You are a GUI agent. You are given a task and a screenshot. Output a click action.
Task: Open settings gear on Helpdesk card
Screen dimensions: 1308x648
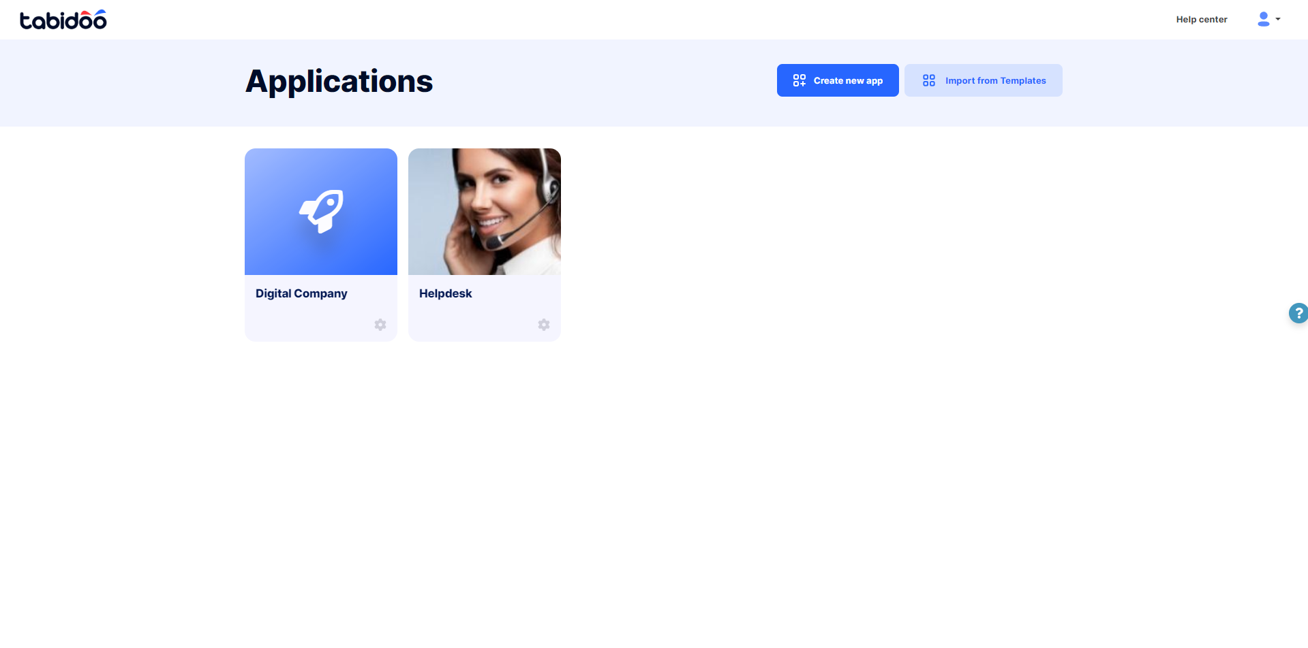point(544,325)
